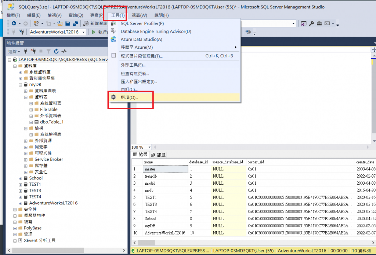
Task: Click the wrench properties icon in toolbar
Action: (x=311, y=23)
